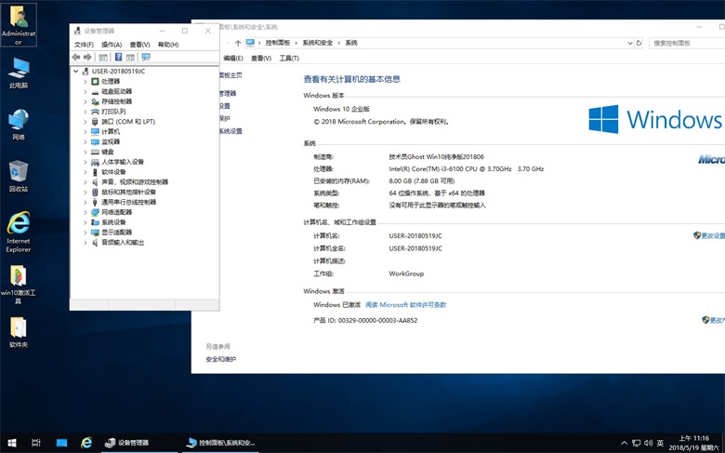Image resolution: width=725 pixels, height=453 pixels.
Task: Click the refresh button beside the address bar
Action: [638, 43]
